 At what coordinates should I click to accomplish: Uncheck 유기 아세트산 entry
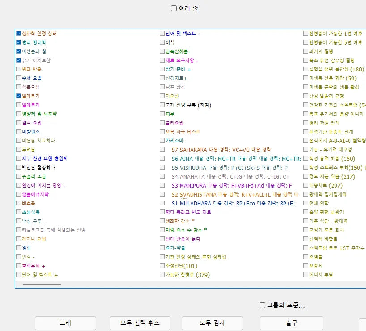coord(18,60)
